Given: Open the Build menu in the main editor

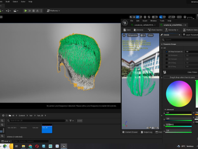Looking at the screenshot, I should (7, 2).
